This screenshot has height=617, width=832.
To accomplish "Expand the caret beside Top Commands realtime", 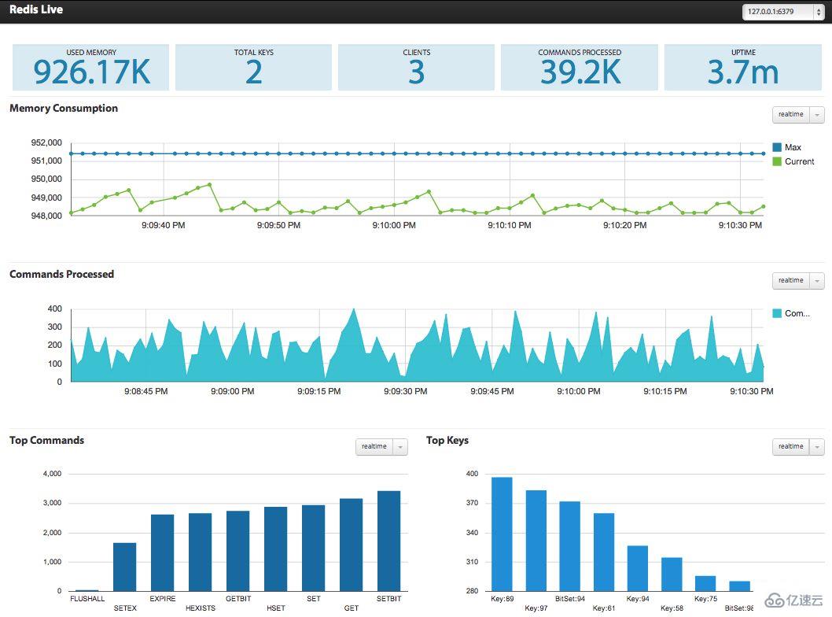I will pyautogui.click(x=400, y=447).
